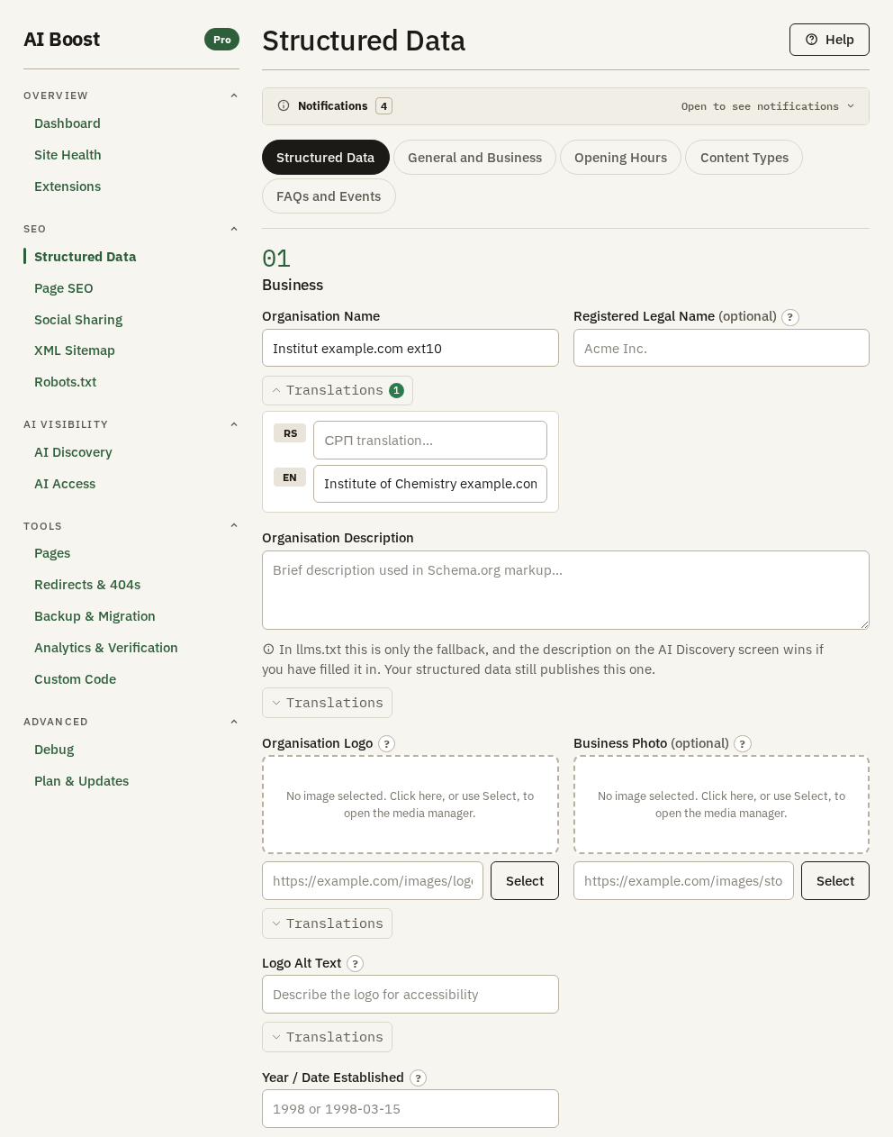Click the RS translation input

(x=430, y=441)
